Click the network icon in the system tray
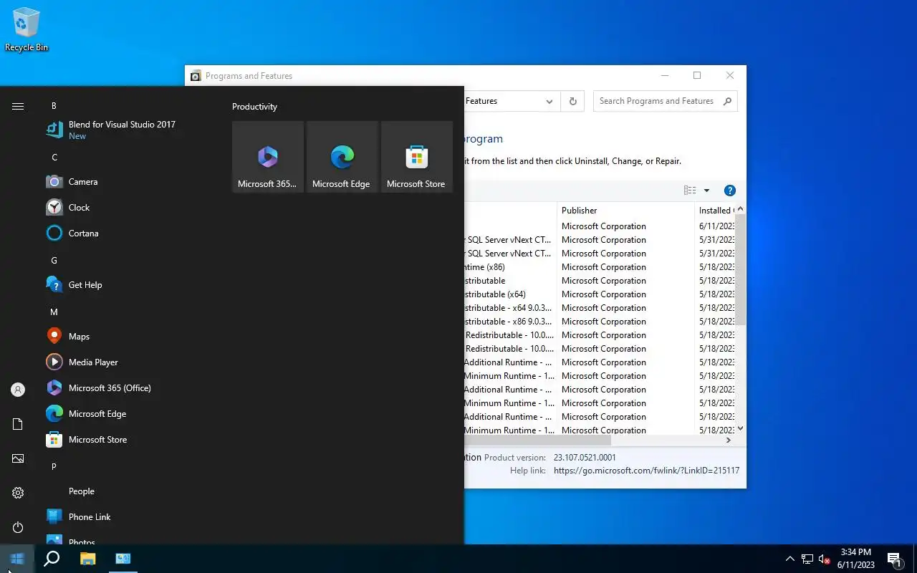This screenshot has width=917, height=573. point(807,559)
